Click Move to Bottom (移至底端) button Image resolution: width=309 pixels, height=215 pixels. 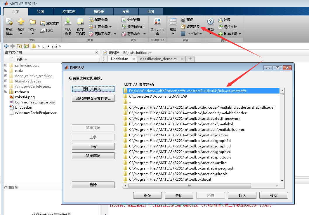(x=93, y=156)
